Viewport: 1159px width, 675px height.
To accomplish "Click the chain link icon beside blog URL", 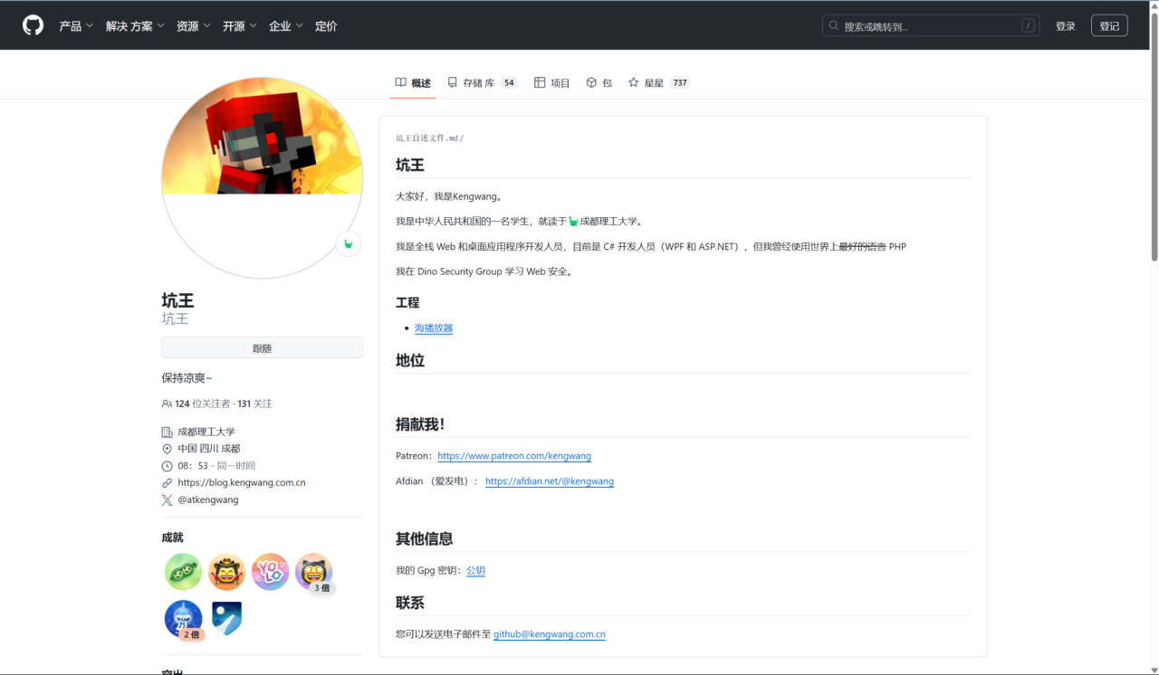I will point(167,483).
